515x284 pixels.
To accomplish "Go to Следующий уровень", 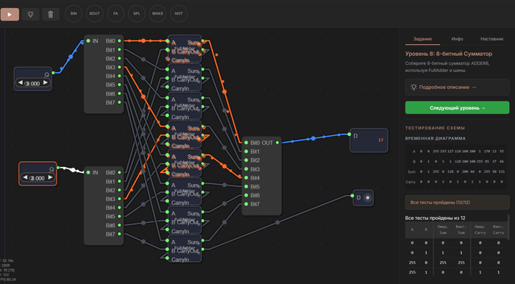I will (x=457, y=107).
